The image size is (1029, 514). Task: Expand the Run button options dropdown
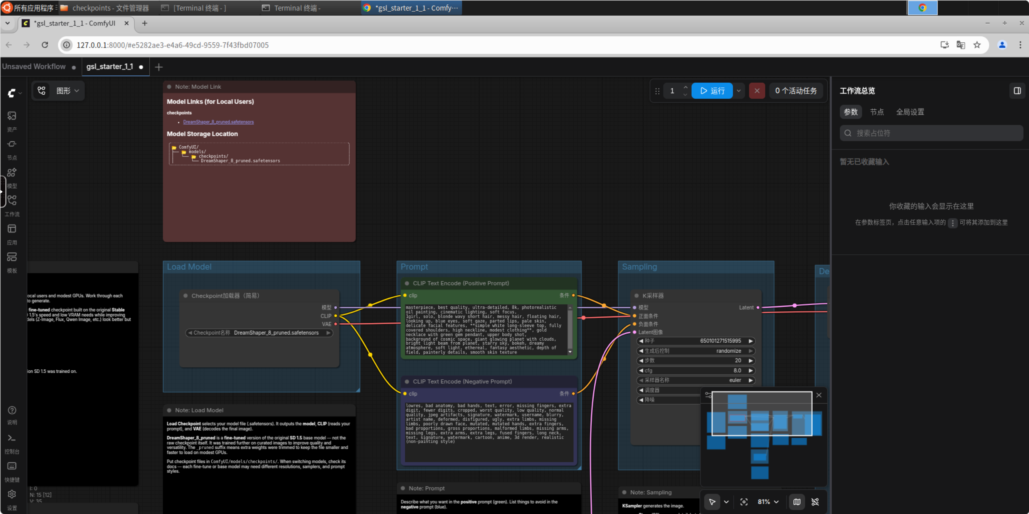click(x=738, y=91)
